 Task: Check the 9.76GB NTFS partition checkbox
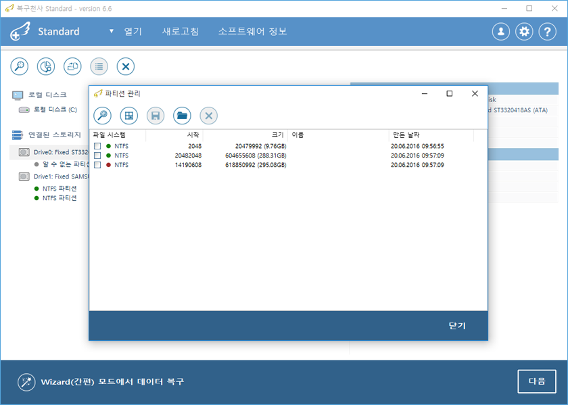98,146
